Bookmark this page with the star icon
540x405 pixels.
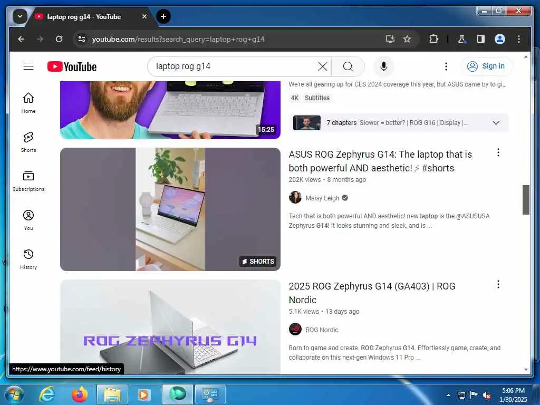pyautogui.click(x=407, y=39)
